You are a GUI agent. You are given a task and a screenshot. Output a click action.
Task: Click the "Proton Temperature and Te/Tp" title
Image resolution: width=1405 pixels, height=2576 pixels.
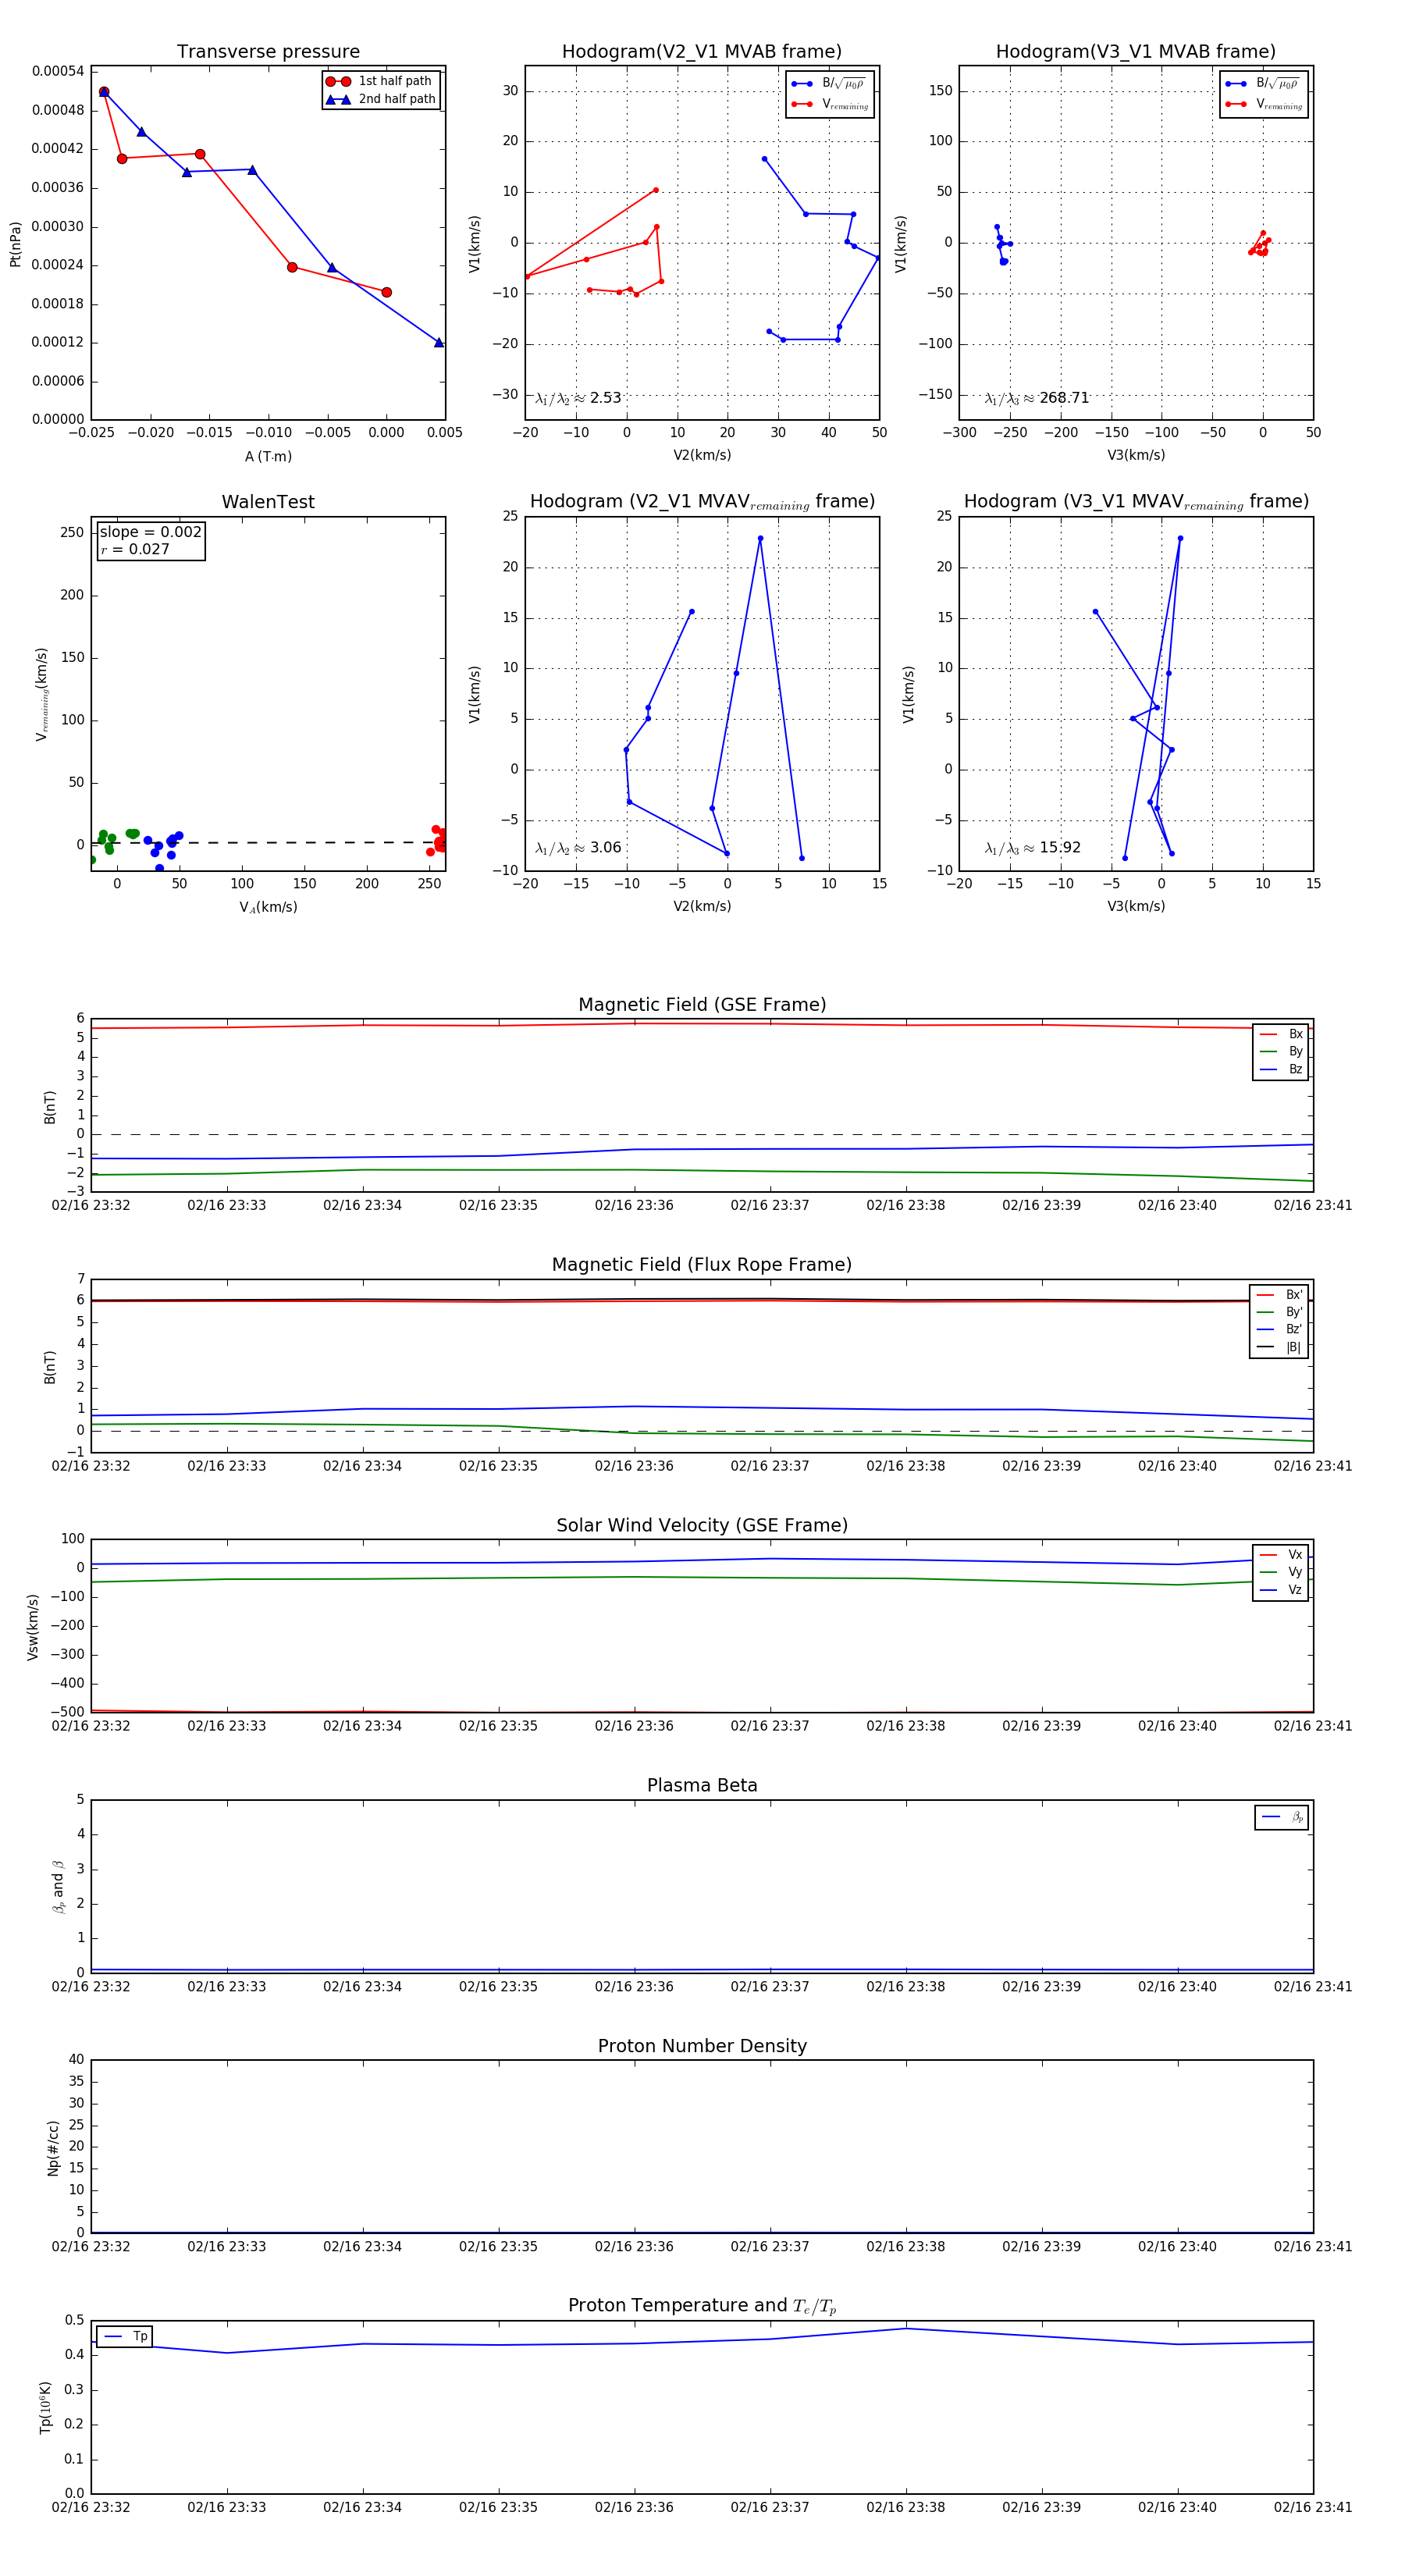click(702, 2306)
